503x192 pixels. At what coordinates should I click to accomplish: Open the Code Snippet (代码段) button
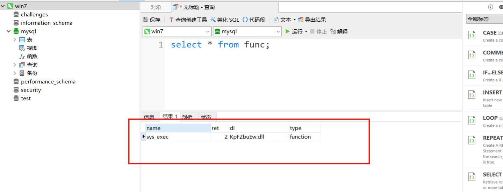[x=254, y=20]
